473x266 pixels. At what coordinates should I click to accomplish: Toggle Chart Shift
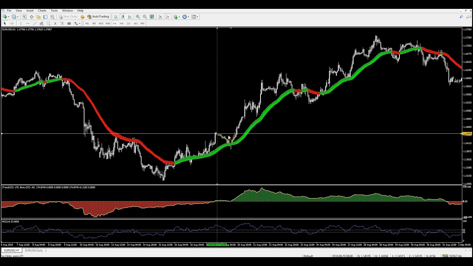point(167,17)
